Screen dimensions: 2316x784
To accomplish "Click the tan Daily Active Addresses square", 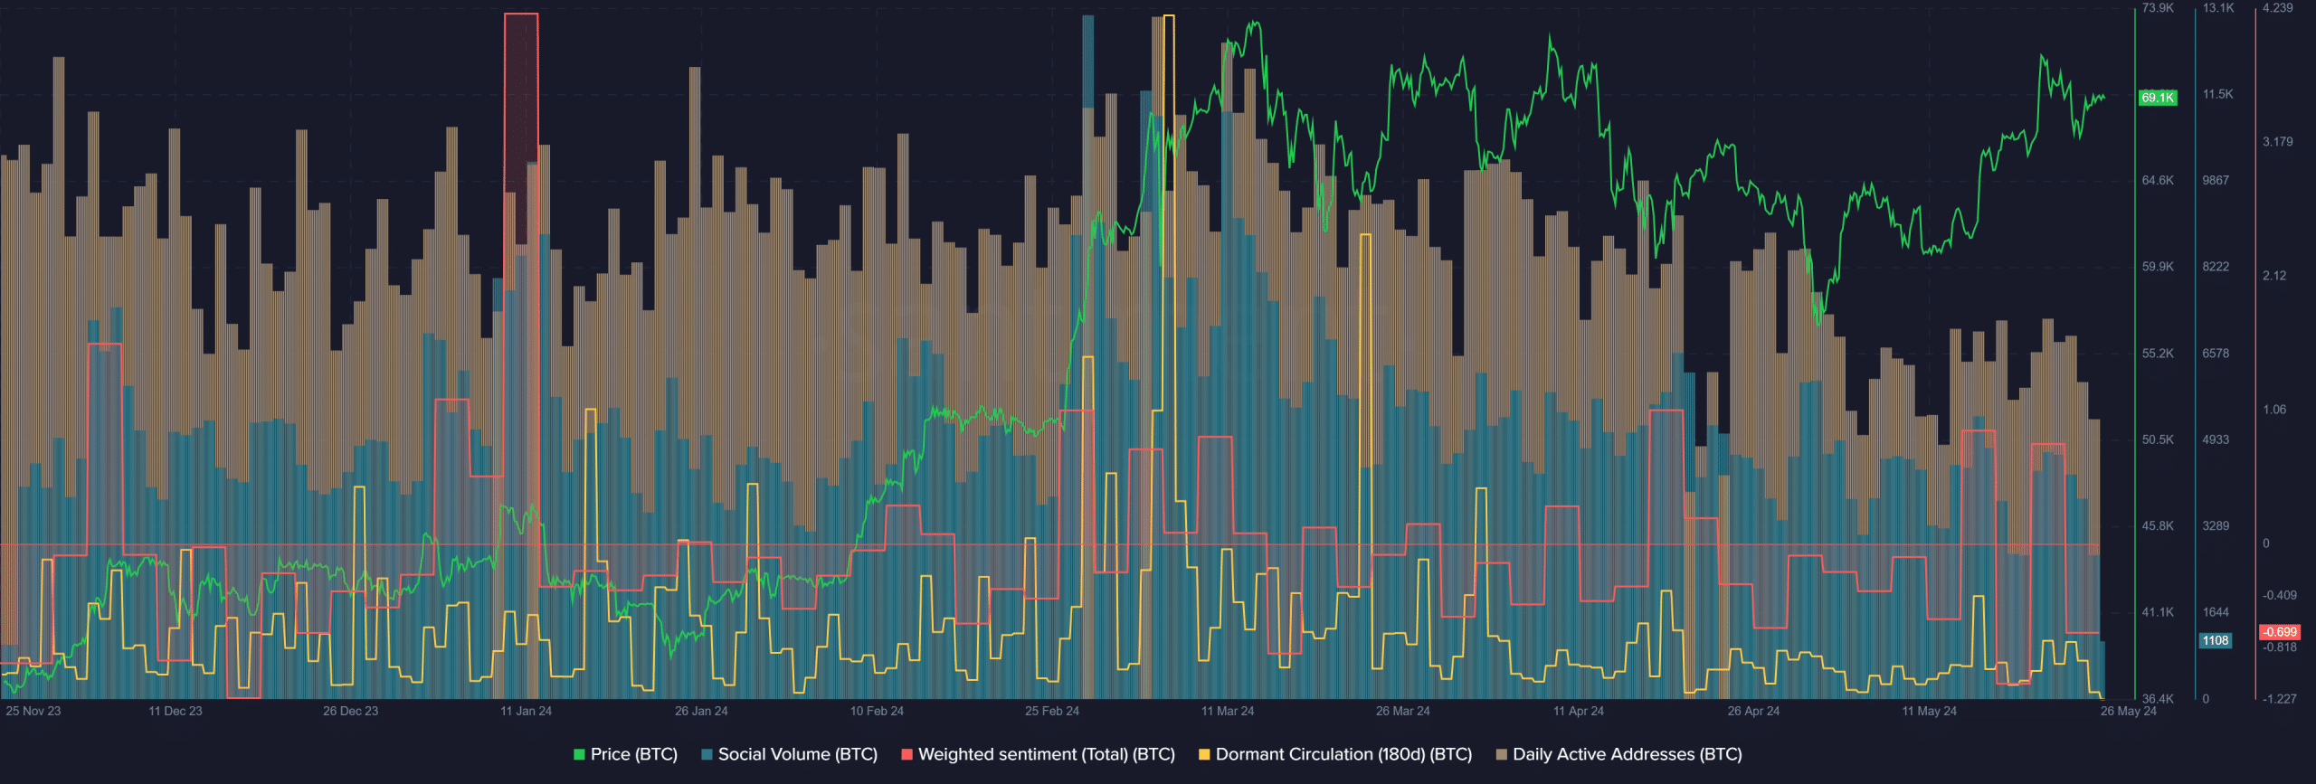I will click(1501, 754).
